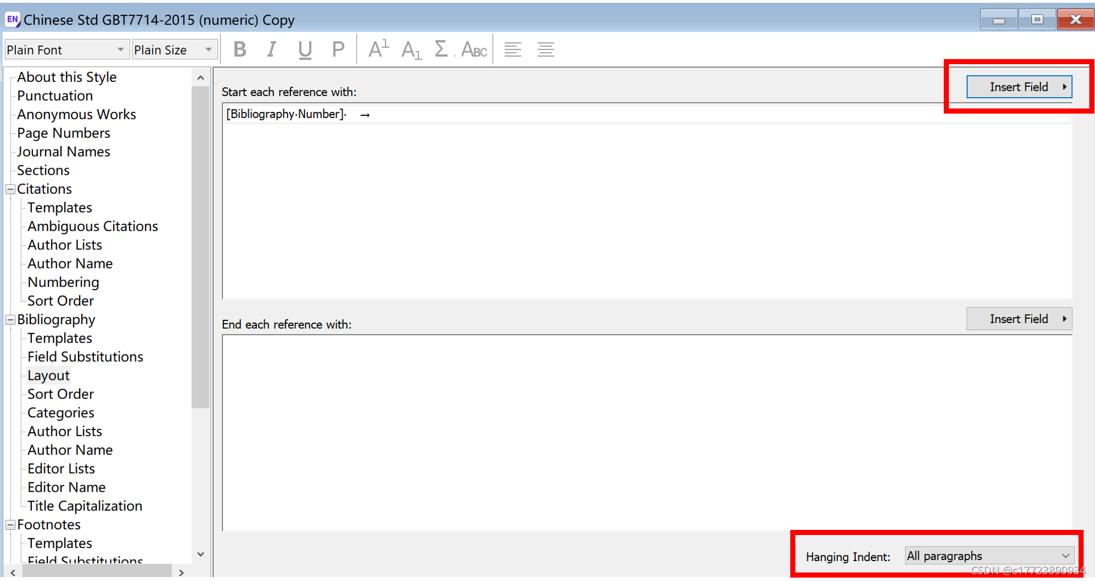Open Page Numbers settings

click(63, 133)
